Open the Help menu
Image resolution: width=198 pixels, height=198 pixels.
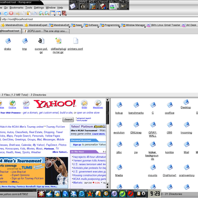60,7
